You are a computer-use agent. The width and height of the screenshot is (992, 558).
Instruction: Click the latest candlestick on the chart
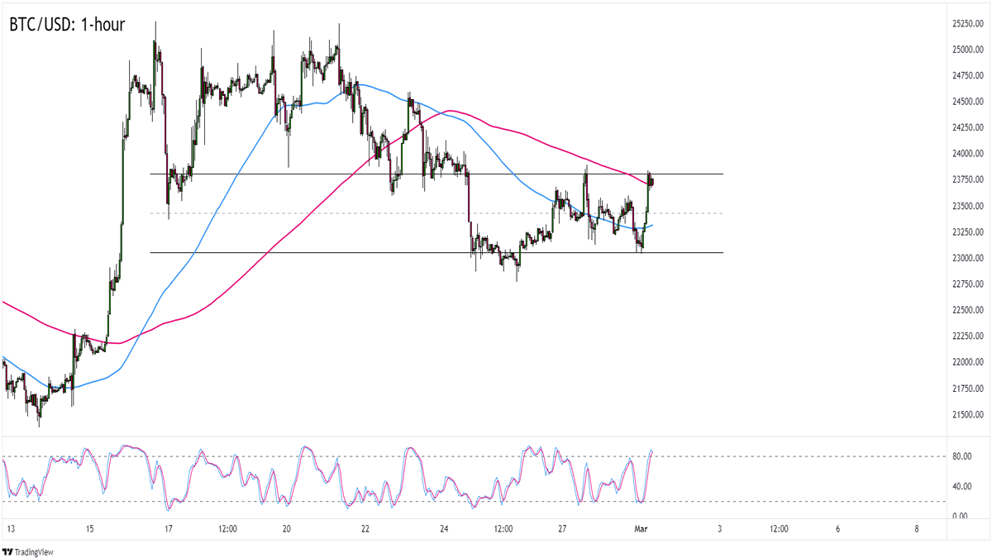point(652,182)
